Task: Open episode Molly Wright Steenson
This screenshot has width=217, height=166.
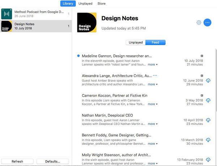Action: click(116, 155)
